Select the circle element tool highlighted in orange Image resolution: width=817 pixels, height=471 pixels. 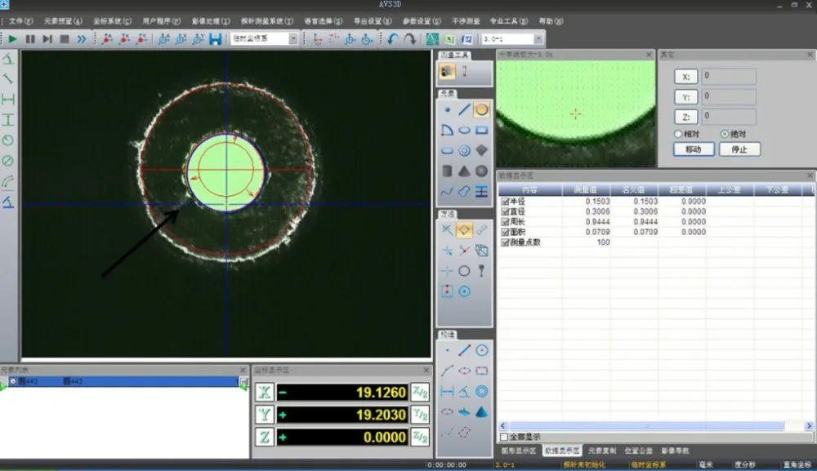481,109
